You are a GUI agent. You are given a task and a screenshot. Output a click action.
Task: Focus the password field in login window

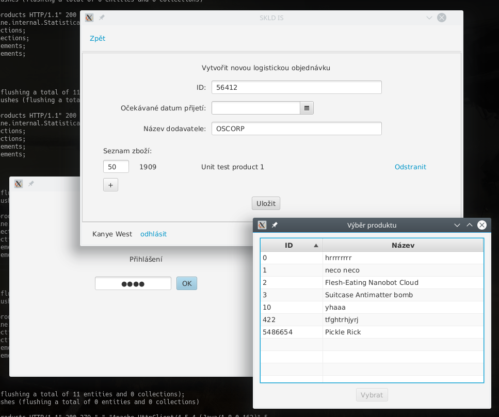point(133,283)
